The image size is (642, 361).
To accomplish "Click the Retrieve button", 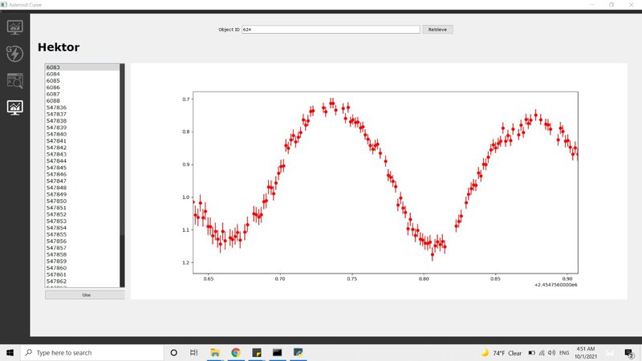I will tap(437, 30).
